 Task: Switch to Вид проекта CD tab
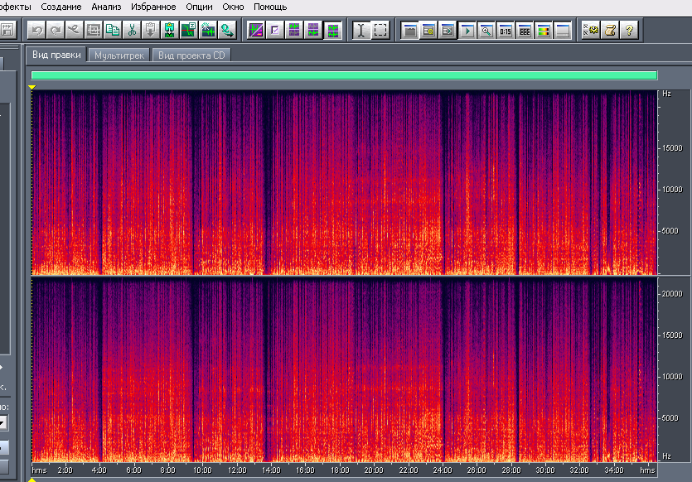click(192, 55)
